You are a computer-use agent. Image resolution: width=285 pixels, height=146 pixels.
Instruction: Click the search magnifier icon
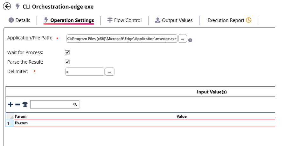coord(75,104)
